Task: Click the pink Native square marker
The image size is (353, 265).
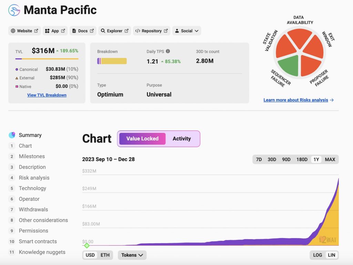Action: pos(17,87)
